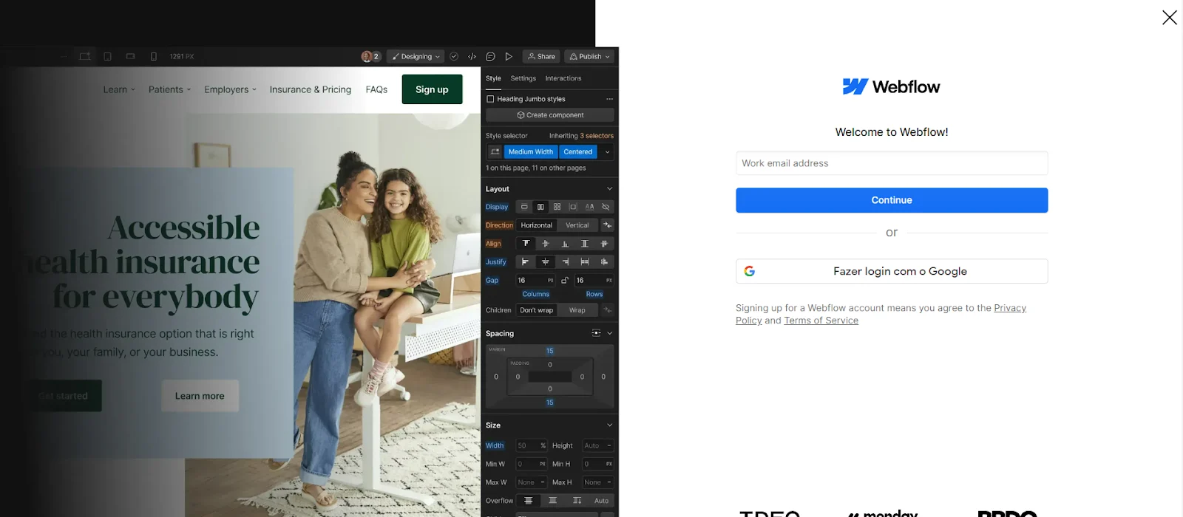Collapse the Spacing section
The image size is (1183, 517).
609,333
